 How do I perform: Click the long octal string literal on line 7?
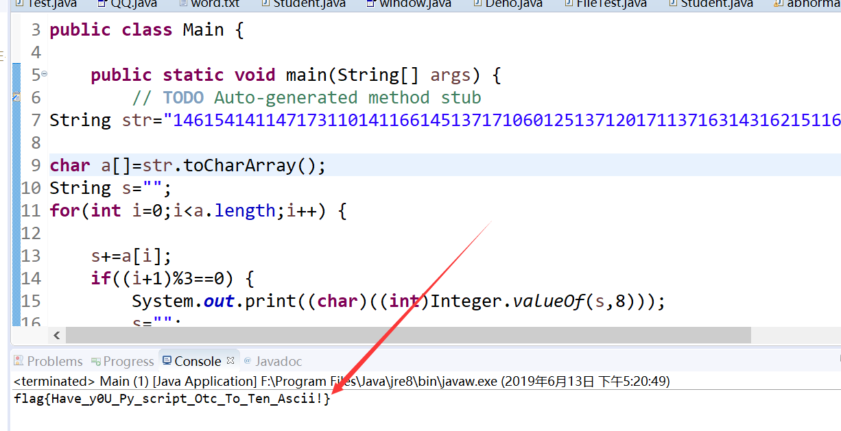(502, 121)
